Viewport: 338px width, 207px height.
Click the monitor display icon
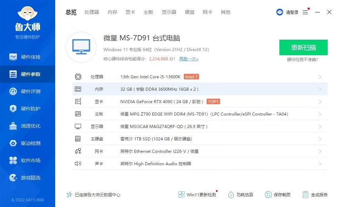[x=78, y=126]
